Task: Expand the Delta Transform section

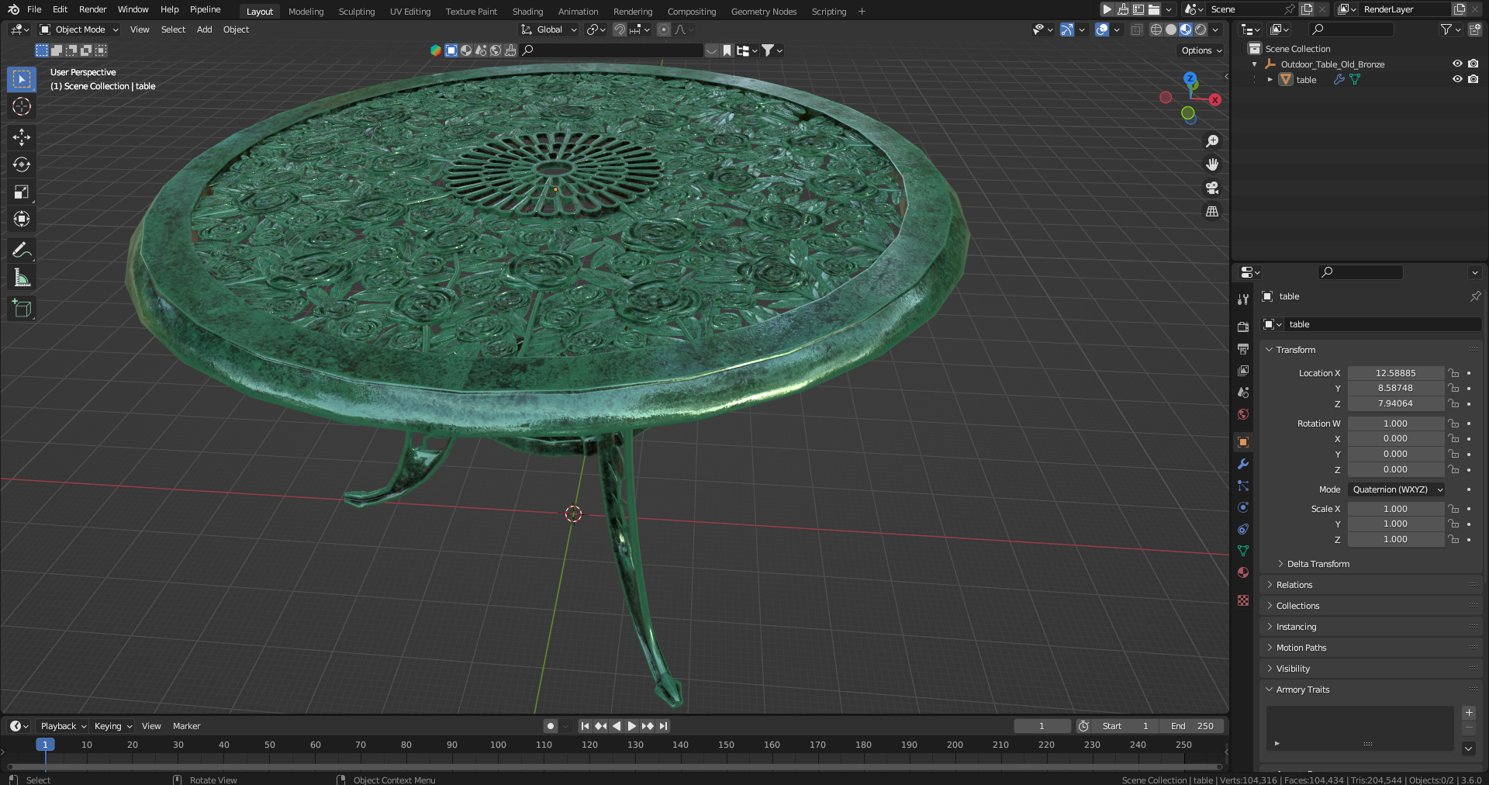Action: tap(1318, 564)
